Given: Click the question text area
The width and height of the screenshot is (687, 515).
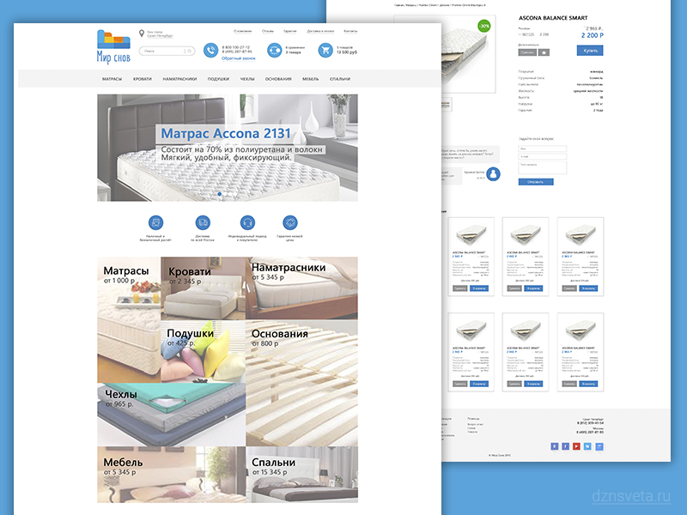Looking at the screenshot, I should click(x=543, y=167).
